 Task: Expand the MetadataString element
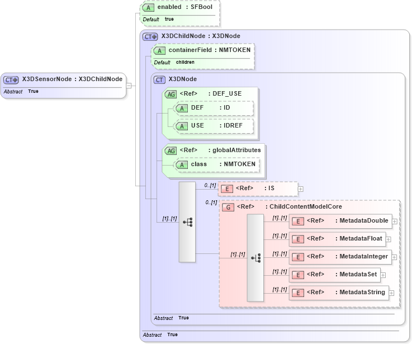tap(391, 293)
